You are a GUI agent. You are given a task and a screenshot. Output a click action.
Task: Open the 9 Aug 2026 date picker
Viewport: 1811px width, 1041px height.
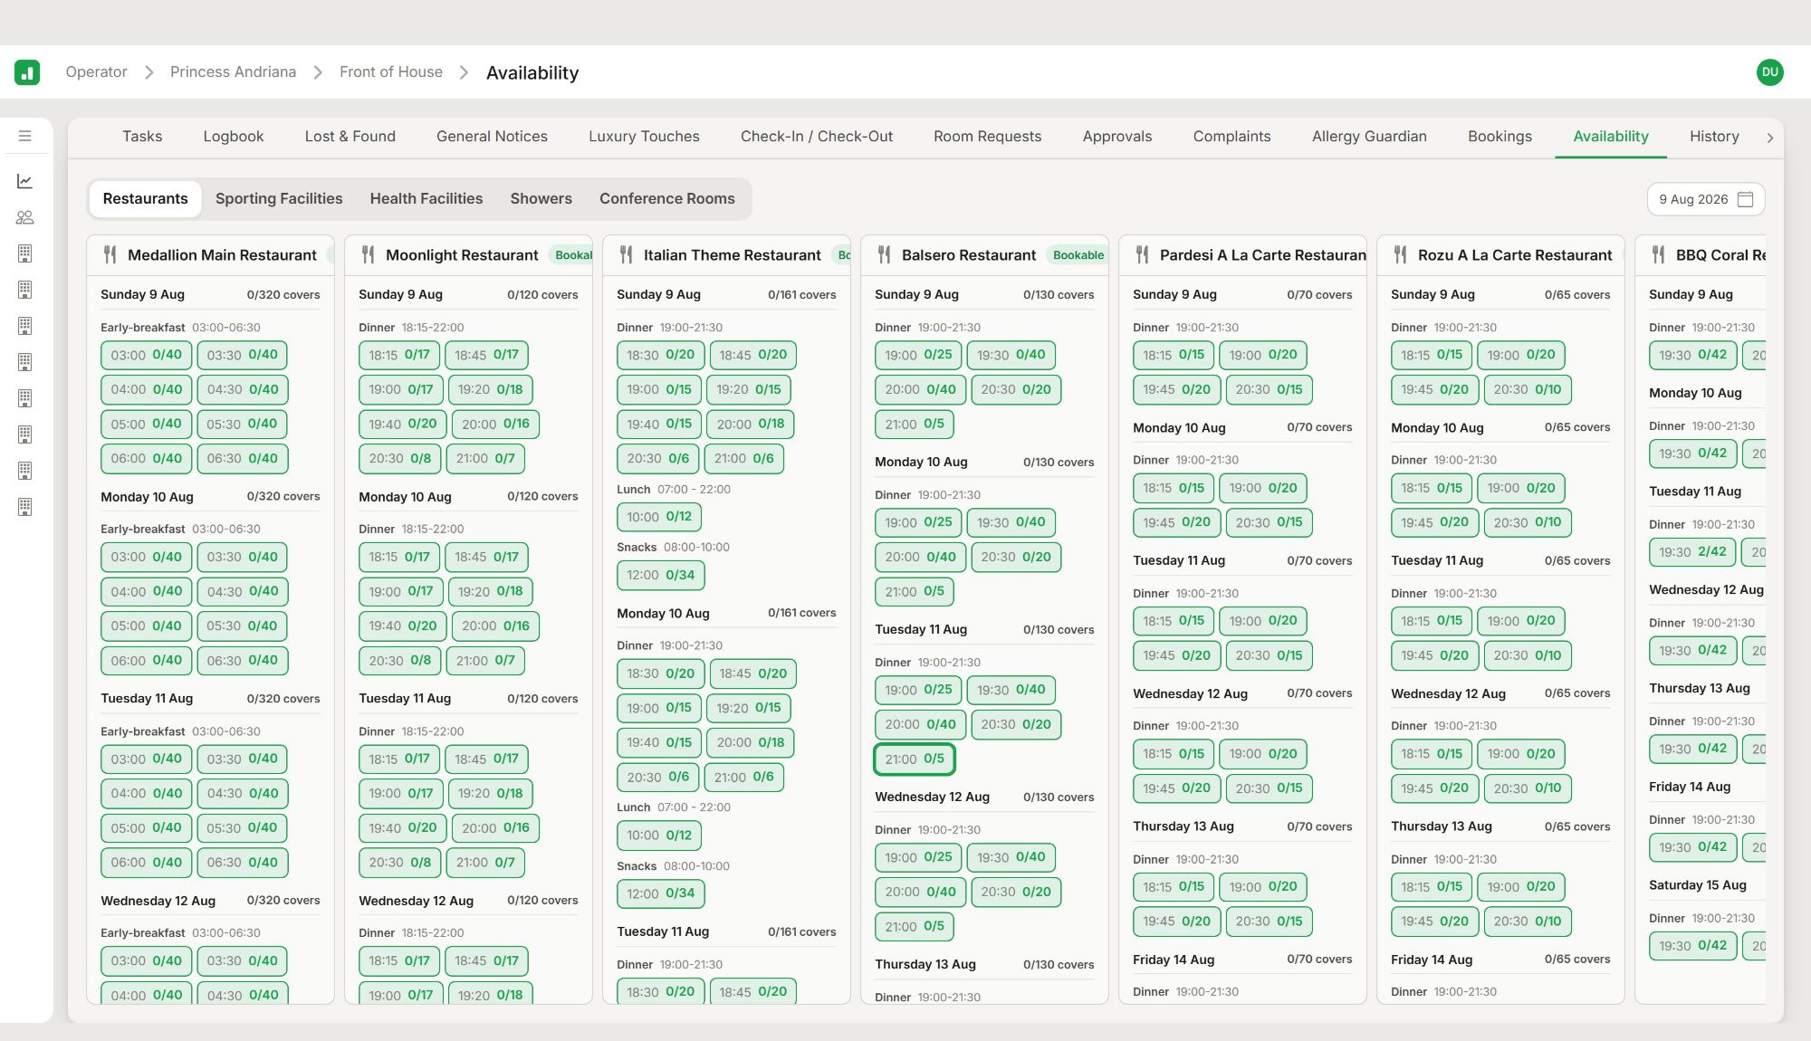1705,199
